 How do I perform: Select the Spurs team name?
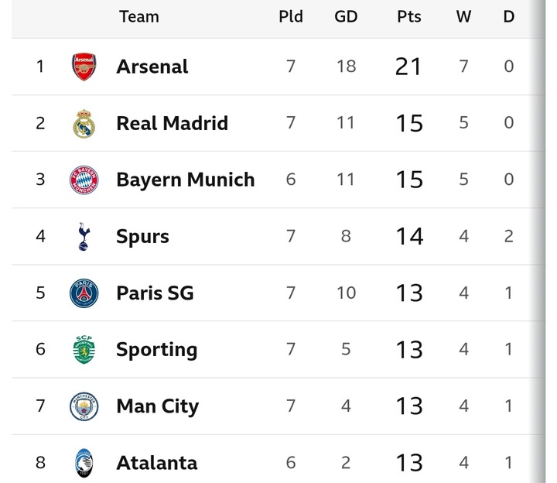point(142,236)
